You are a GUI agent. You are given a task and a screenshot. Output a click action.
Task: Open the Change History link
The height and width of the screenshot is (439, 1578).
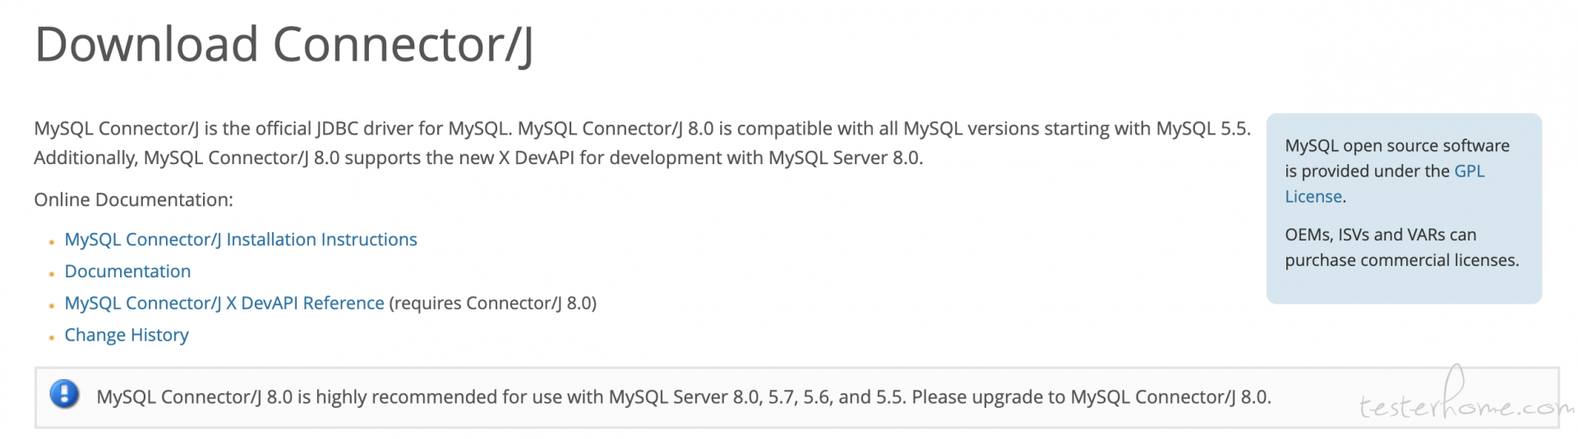127,335
